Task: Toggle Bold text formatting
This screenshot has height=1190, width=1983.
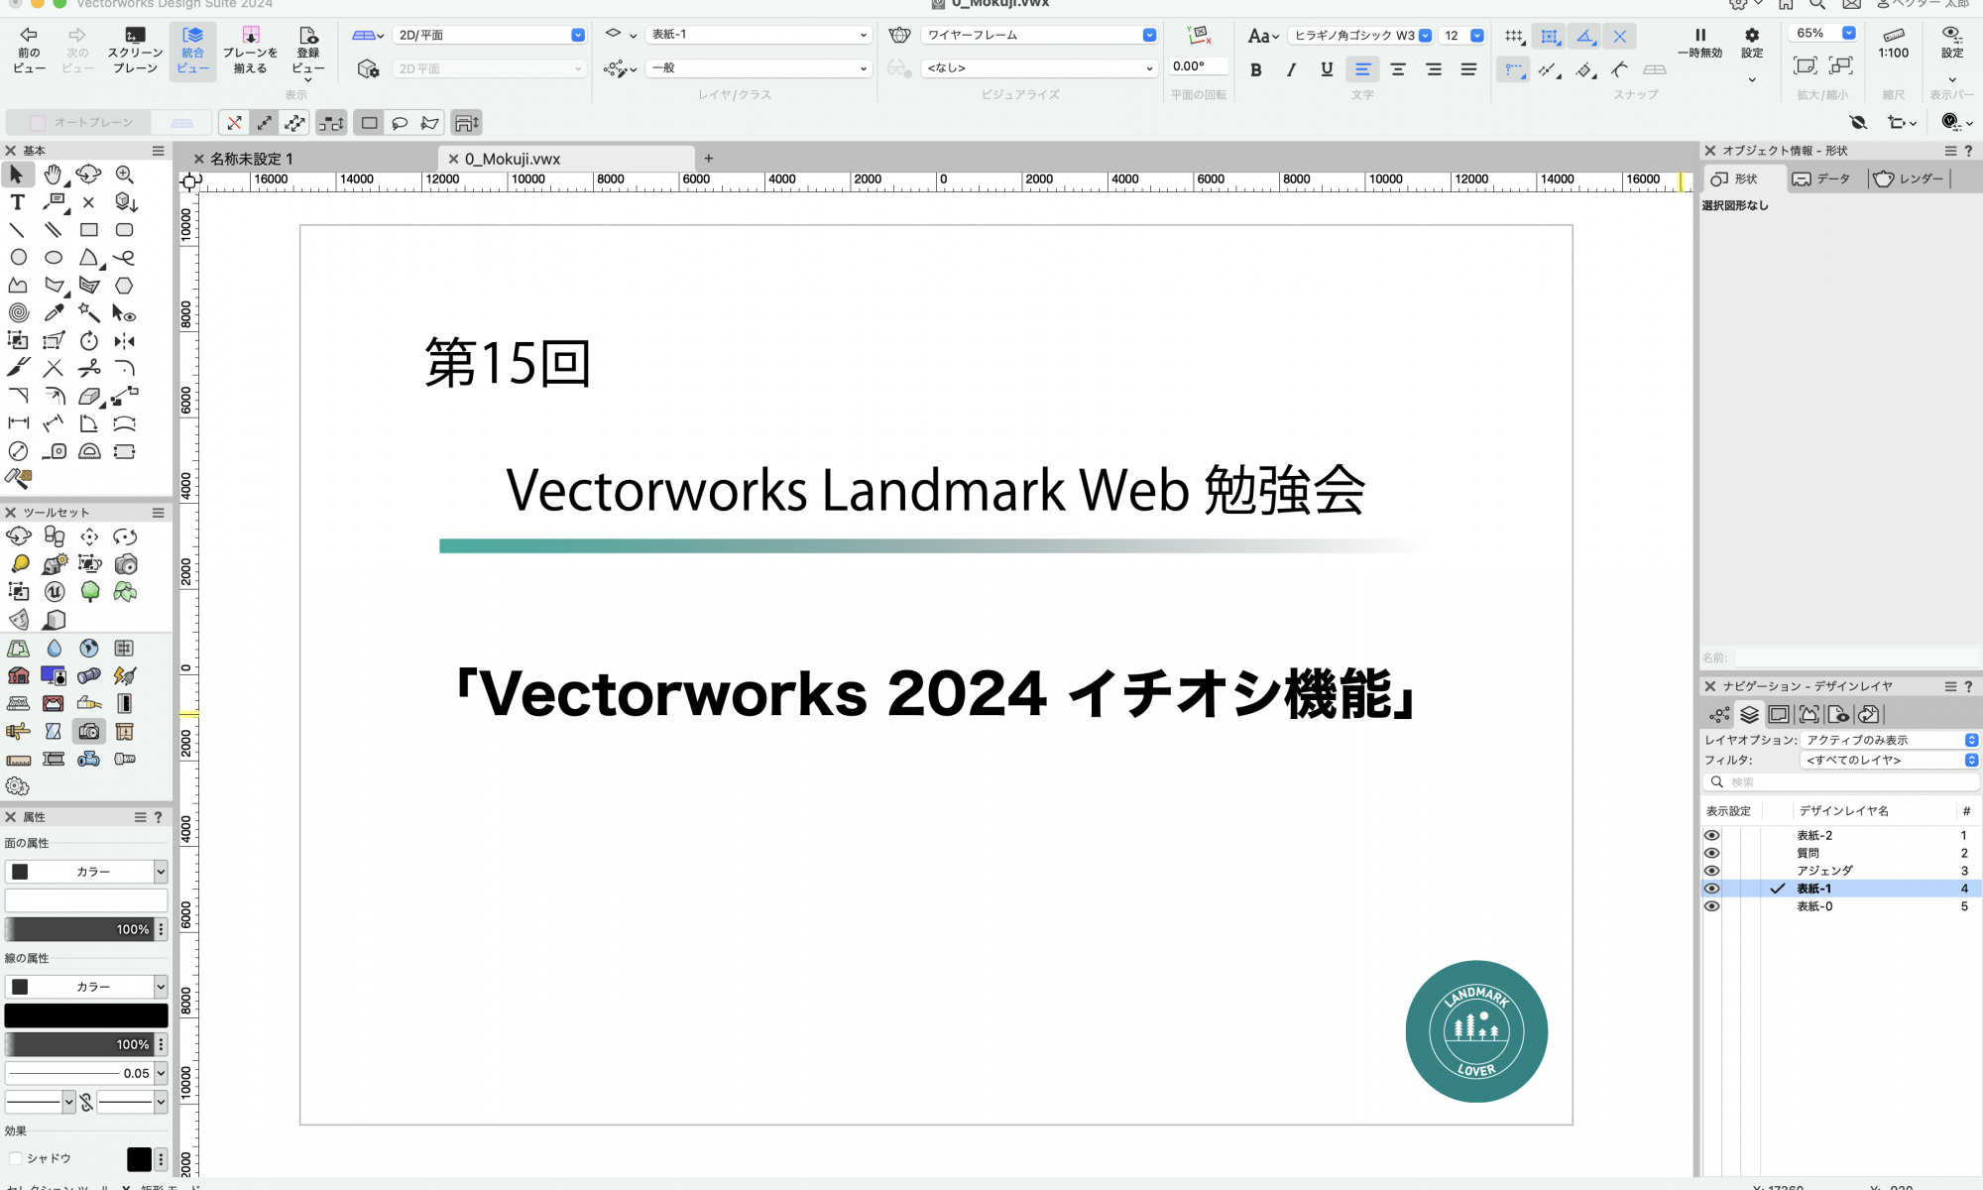Action: [1256, 69]
